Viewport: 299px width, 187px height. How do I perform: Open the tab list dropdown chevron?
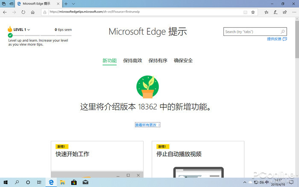tap(73, 4)
